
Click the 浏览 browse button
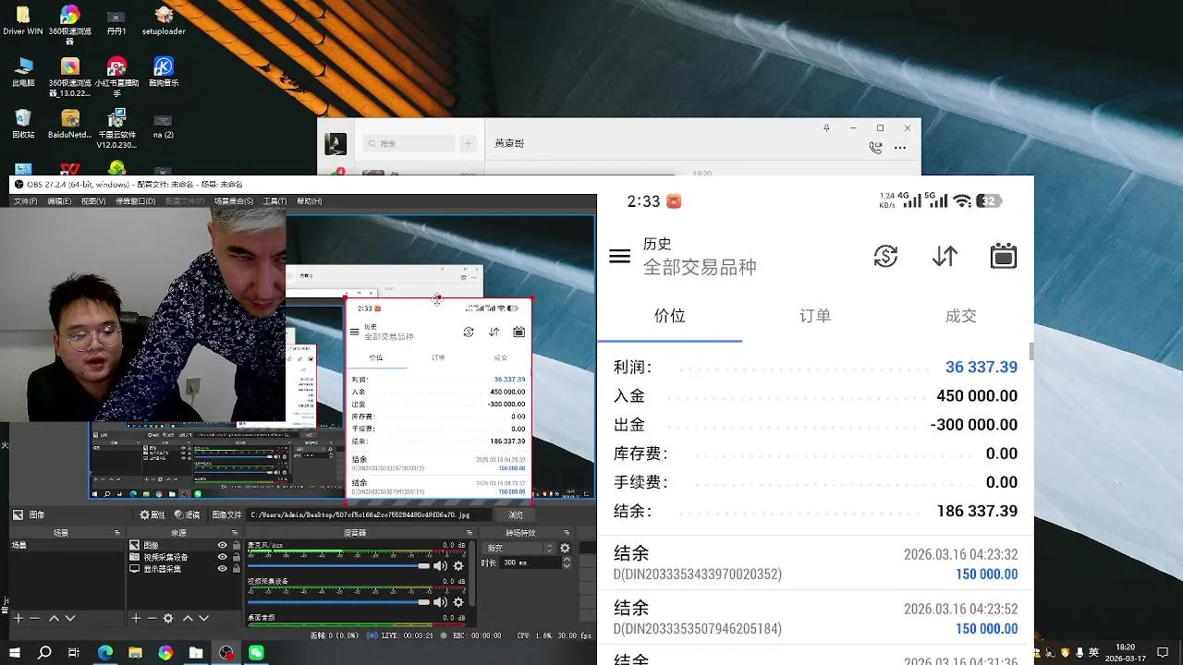[x=516, y=514]
